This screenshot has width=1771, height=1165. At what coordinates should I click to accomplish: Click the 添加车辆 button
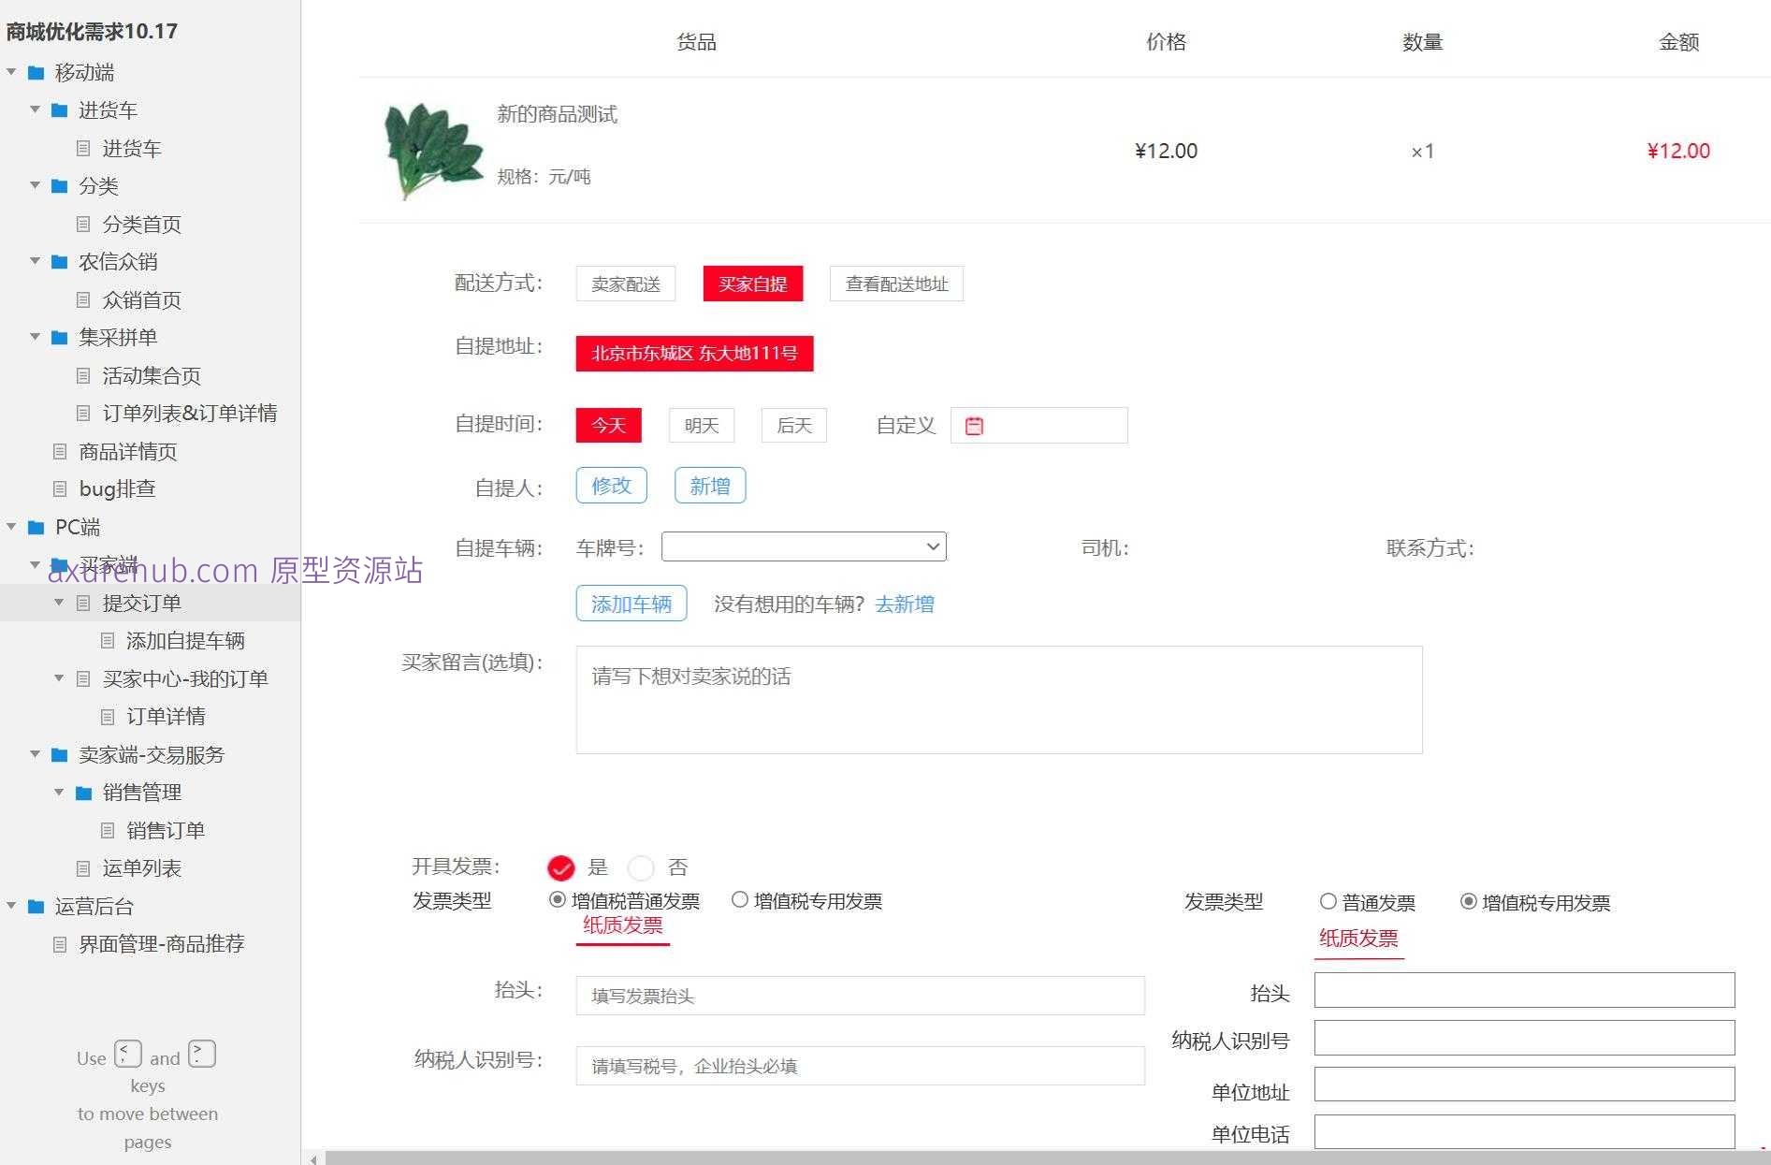pyautogui.click(x=631, y=604)
